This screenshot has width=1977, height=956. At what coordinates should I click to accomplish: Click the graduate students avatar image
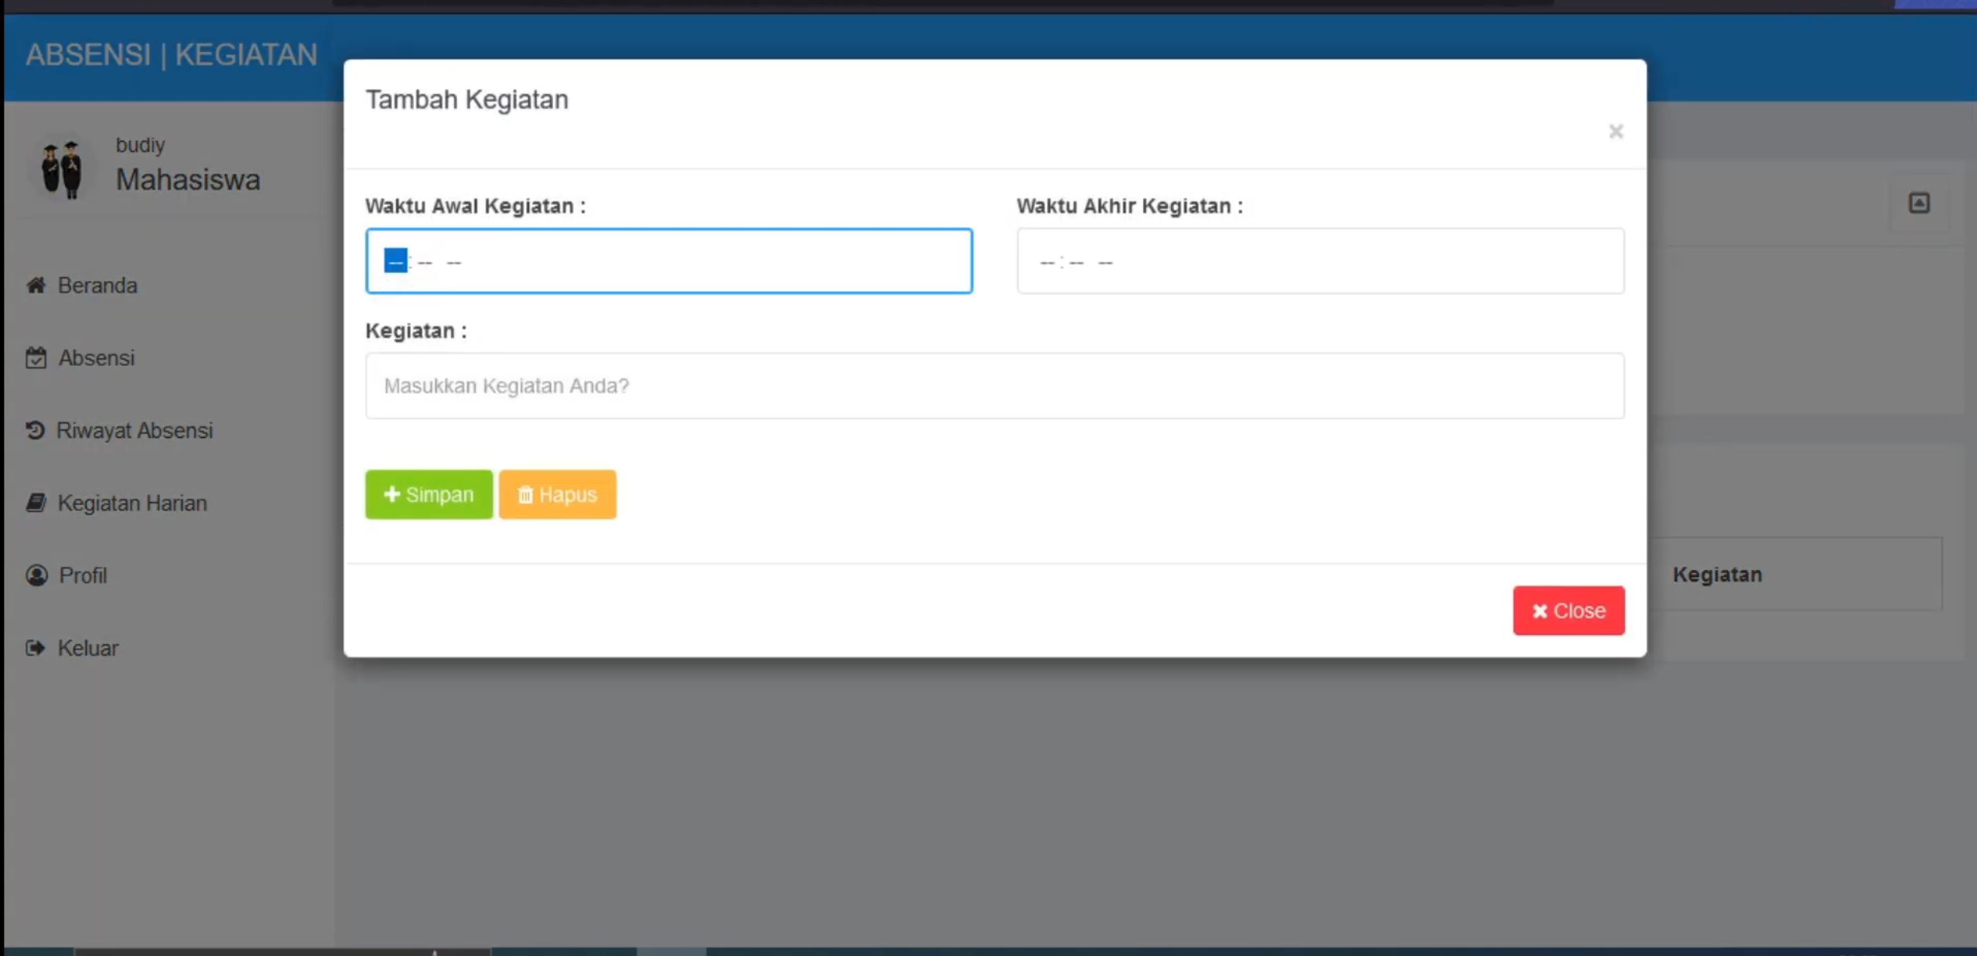click(x=62, y=169)
